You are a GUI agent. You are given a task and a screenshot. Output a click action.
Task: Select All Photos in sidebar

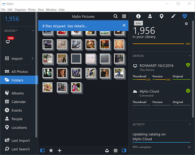pos(19,72)
